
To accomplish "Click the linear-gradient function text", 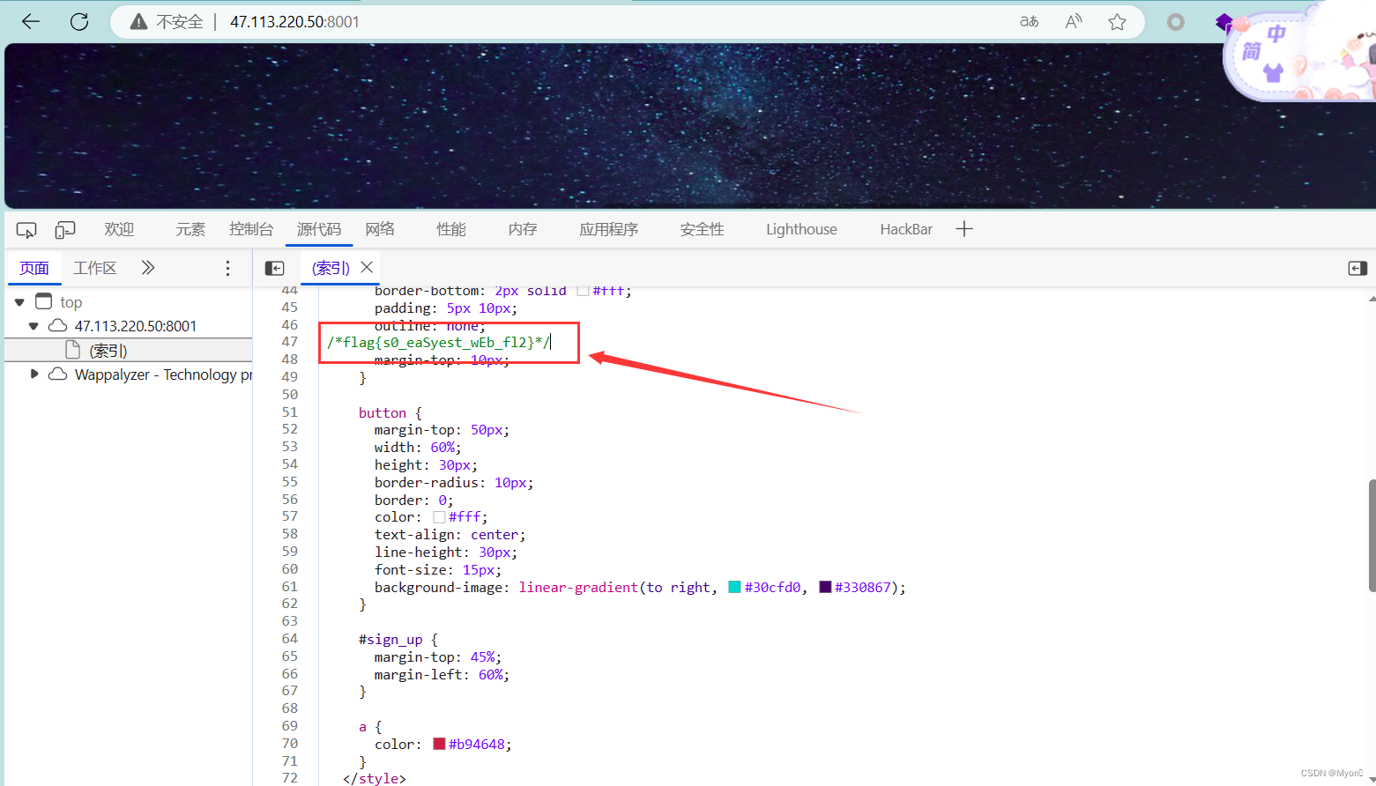I will pos(578,587).
